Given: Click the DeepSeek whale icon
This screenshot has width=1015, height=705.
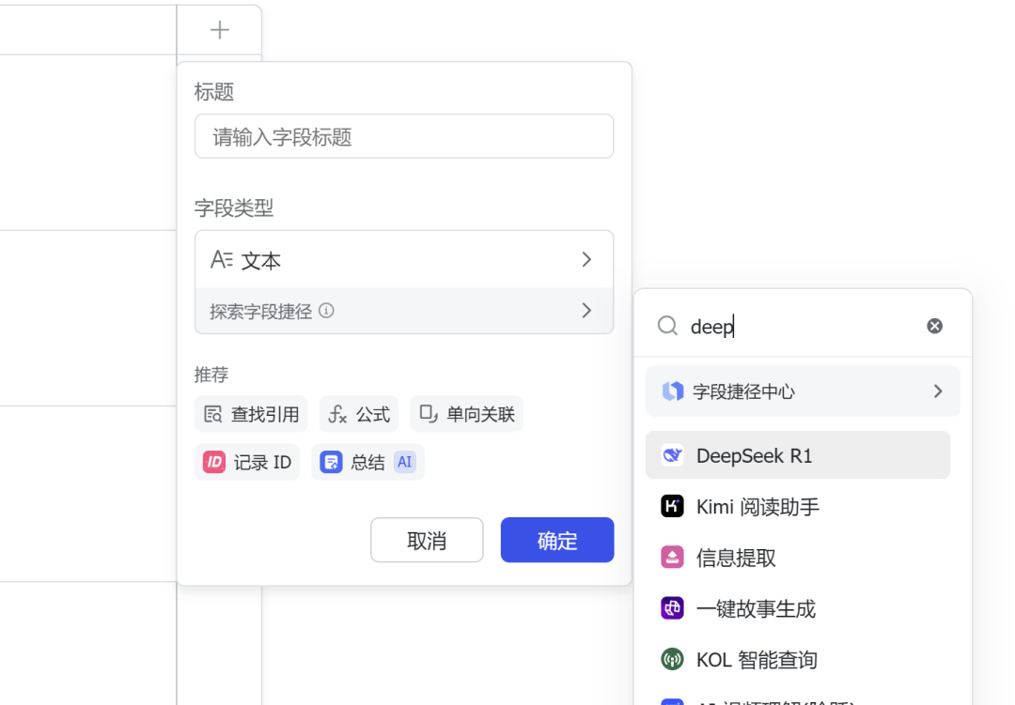Looking at the screenshot, I should tap(673, 455).
